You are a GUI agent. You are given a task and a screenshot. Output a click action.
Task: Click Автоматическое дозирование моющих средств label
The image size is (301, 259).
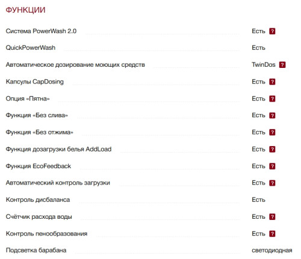coord(75,65)
